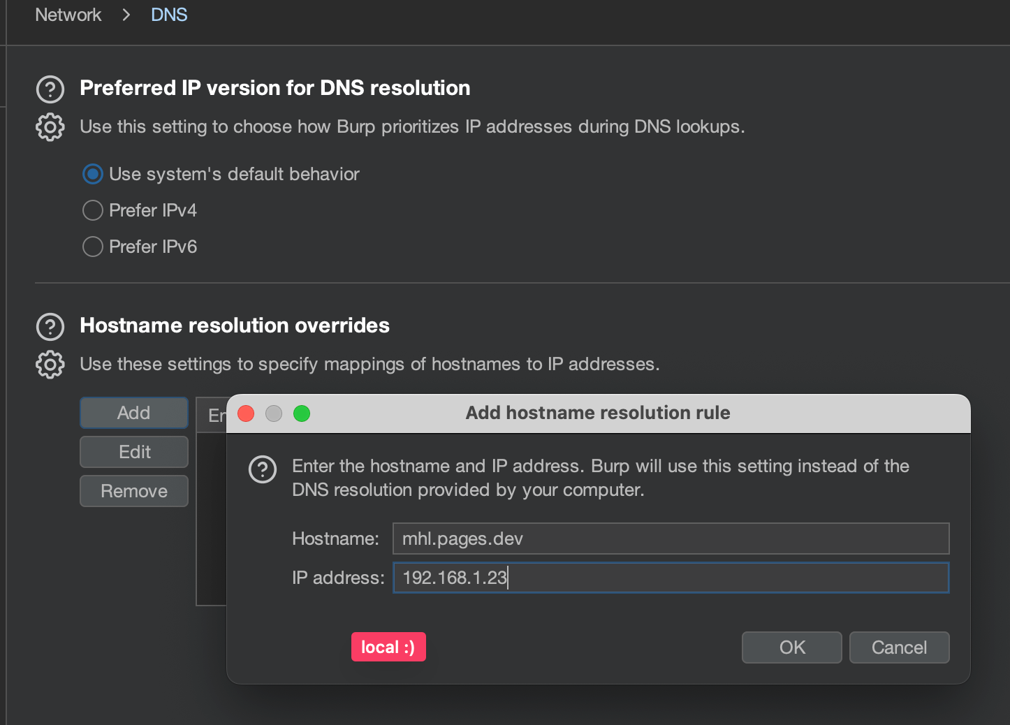1010x725 pixels.
Task: Click the DNS breadcrumb
Action: tap(169, 15)
